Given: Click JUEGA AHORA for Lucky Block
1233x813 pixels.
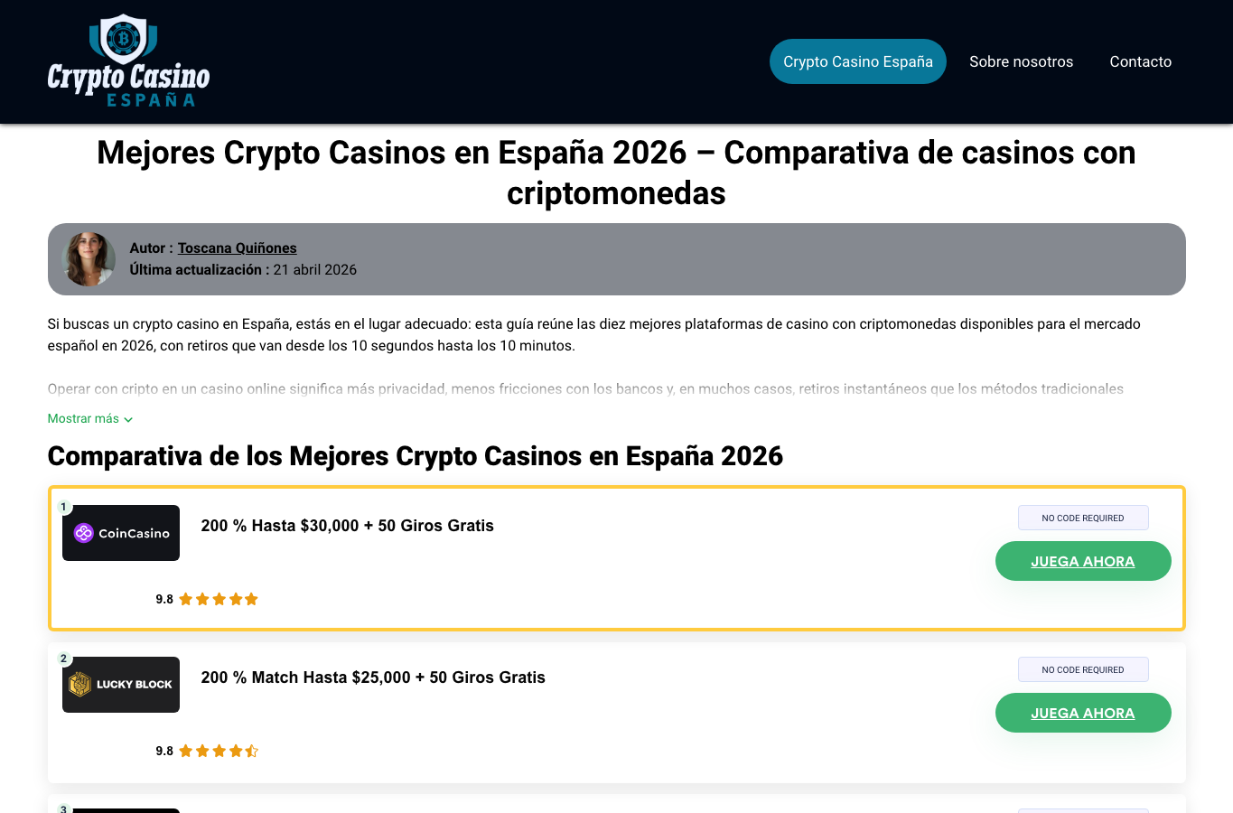Looking at the screenshot, I should tap(1083, 713).
